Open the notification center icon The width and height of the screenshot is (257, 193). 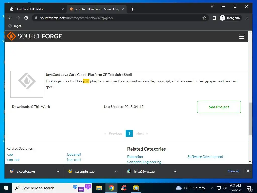click(249, 188)
